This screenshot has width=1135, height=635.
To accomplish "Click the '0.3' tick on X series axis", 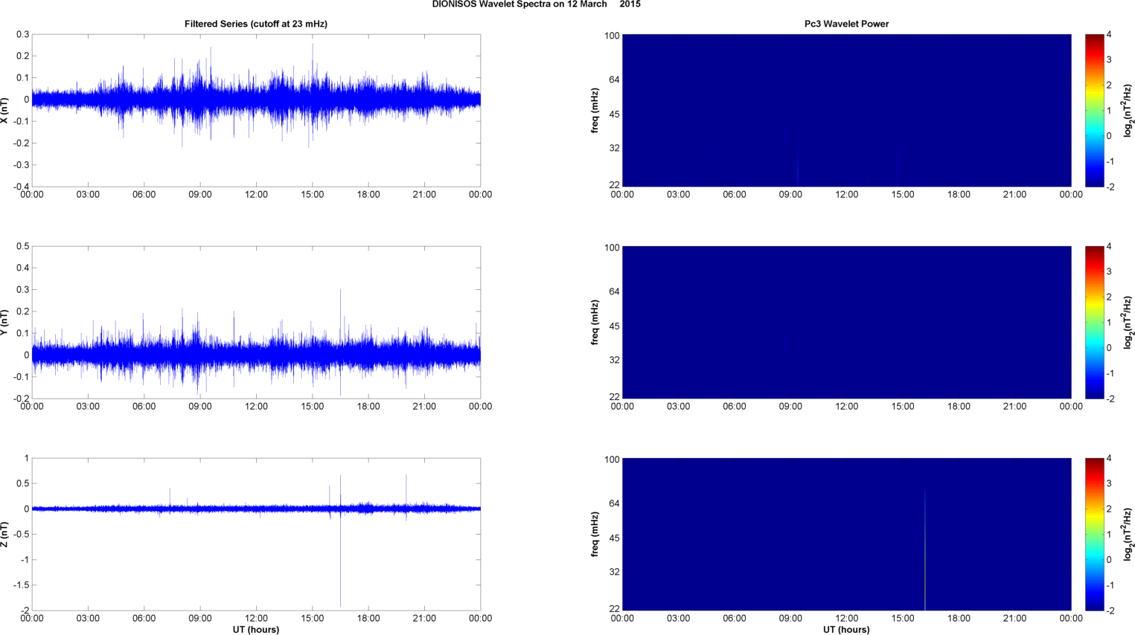I will (x=23, y=34).
